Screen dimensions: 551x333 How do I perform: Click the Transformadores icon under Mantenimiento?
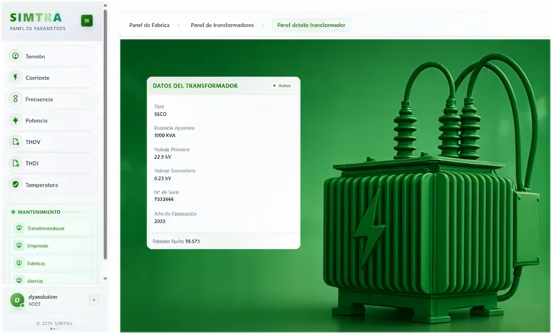coord(19,228)
